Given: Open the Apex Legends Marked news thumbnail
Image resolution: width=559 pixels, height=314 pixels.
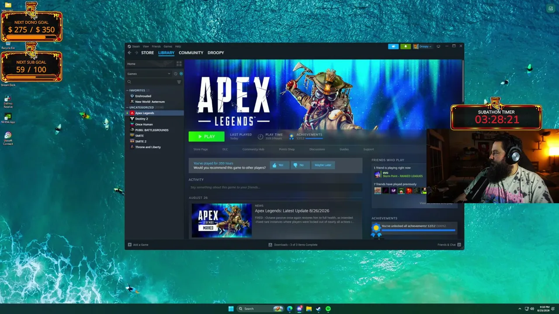Looking at the screenshot, I should pos(221,220).
